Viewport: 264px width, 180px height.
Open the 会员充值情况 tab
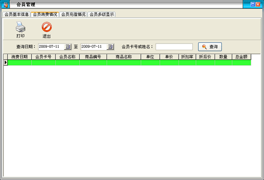pos(73,14)
